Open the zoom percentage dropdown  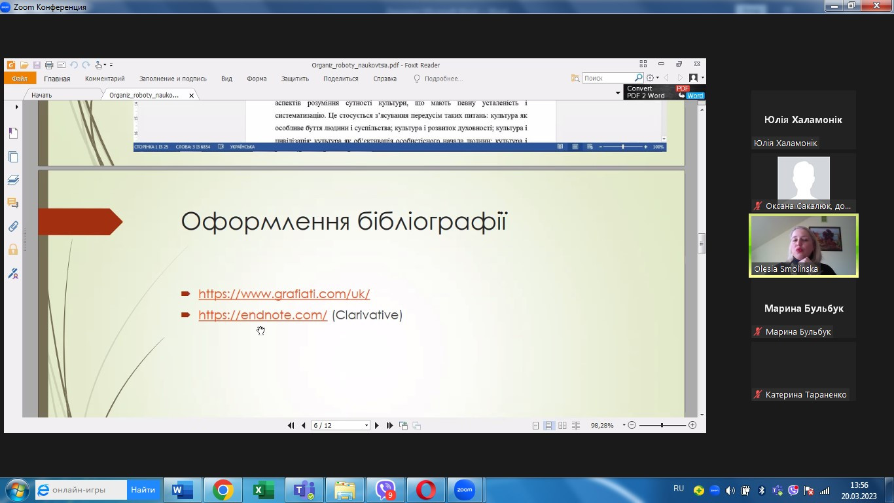pyautogui.click(x=624, y=426)
